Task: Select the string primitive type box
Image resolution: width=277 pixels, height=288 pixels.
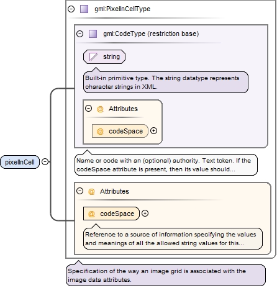Action: (104, 56)
